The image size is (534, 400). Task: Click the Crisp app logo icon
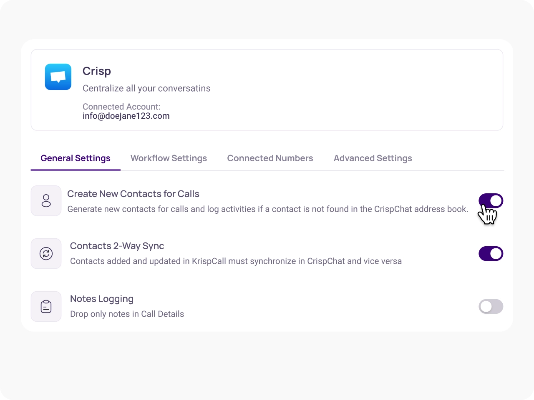point(58,77)
